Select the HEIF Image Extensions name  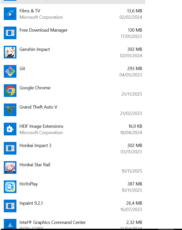41,126
